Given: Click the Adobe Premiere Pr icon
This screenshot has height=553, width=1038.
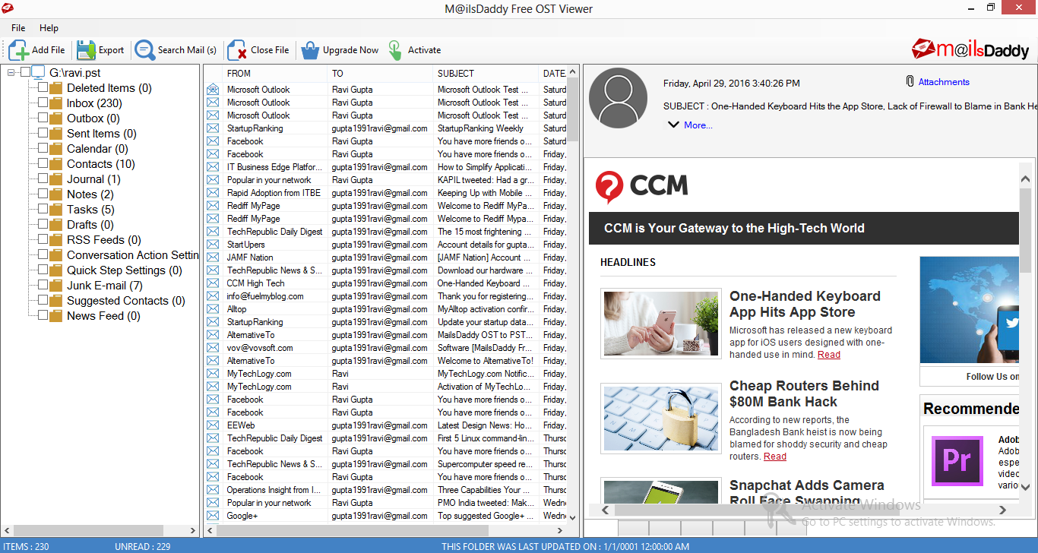Looking at the screenshot, I should [957, 461].
